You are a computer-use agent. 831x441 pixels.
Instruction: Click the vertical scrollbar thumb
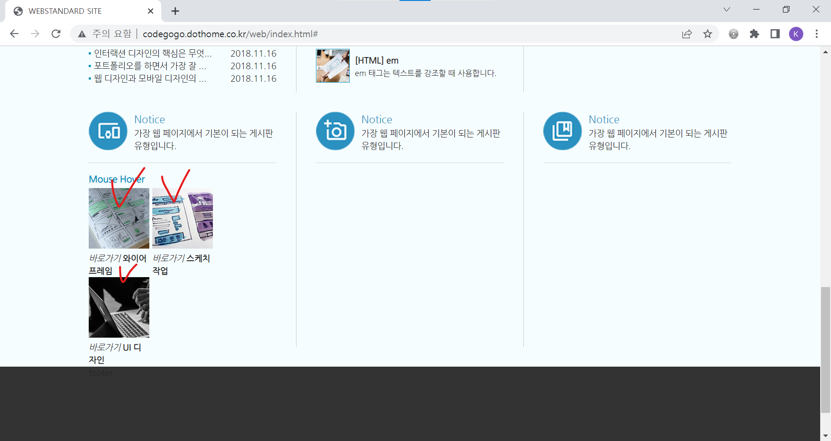825,350
